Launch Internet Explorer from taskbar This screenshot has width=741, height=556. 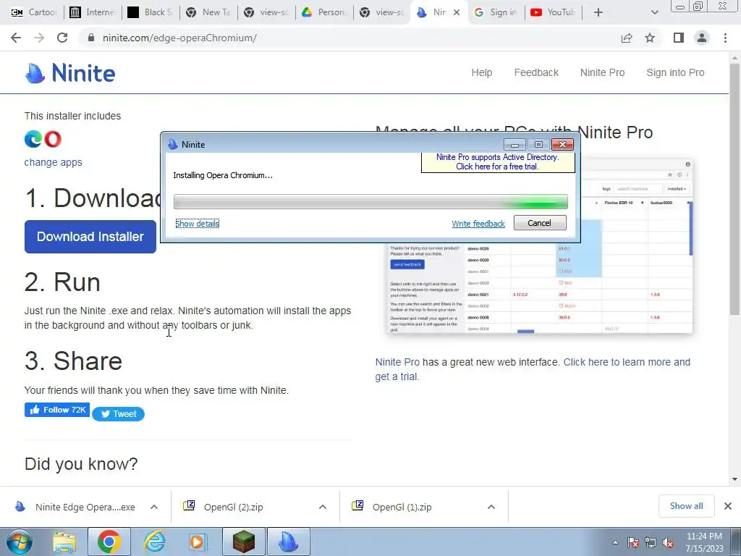tap(154, 542)
